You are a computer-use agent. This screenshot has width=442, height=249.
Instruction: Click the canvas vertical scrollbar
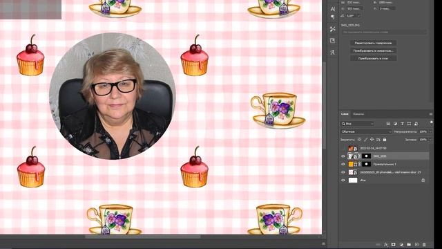[x=324, y=105]
